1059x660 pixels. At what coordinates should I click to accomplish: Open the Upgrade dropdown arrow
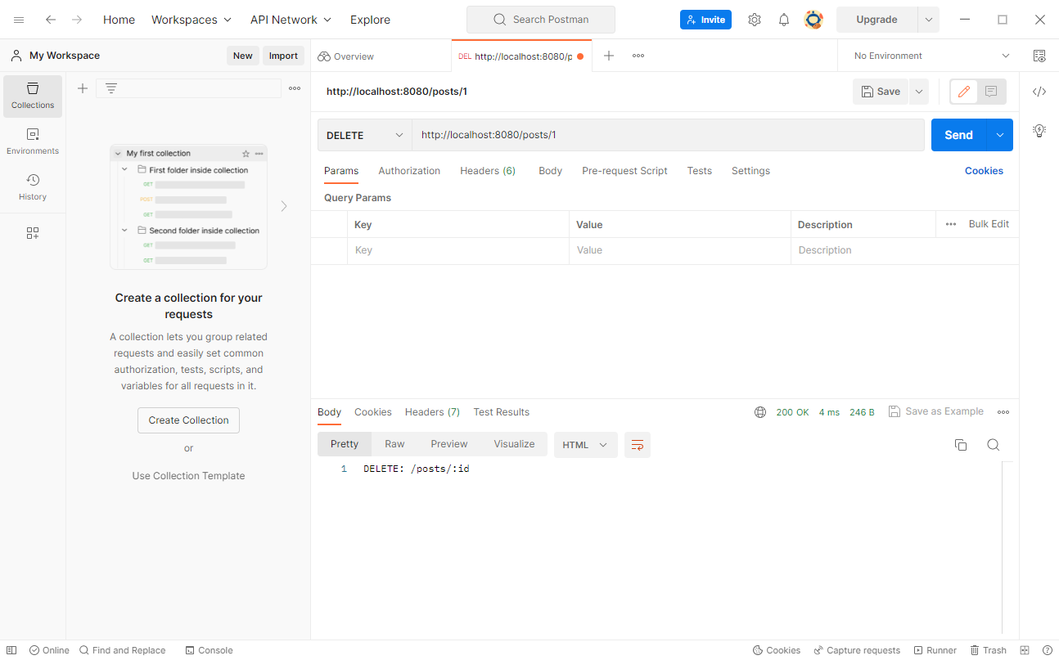(x=929, y=20)
